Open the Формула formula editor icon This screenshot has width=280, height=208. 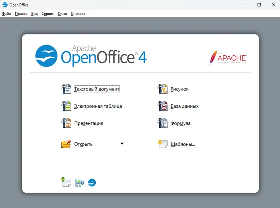[162, 123]
